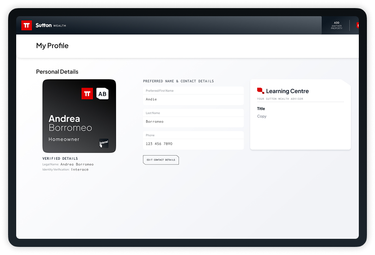Click the Copy text under Title

(262, 116)
